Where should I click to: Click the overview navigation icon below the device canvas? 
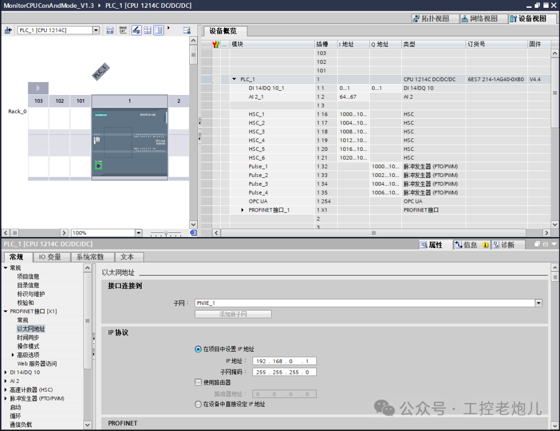click(x=193, y=233)
